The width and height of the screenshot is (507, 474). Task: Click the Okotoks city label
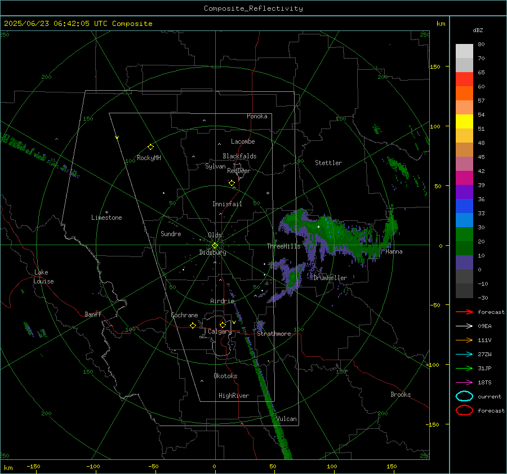pos(225,376)
